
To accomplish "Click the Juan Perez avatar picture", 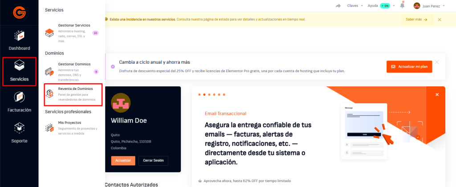I will [x=417, y=6].
